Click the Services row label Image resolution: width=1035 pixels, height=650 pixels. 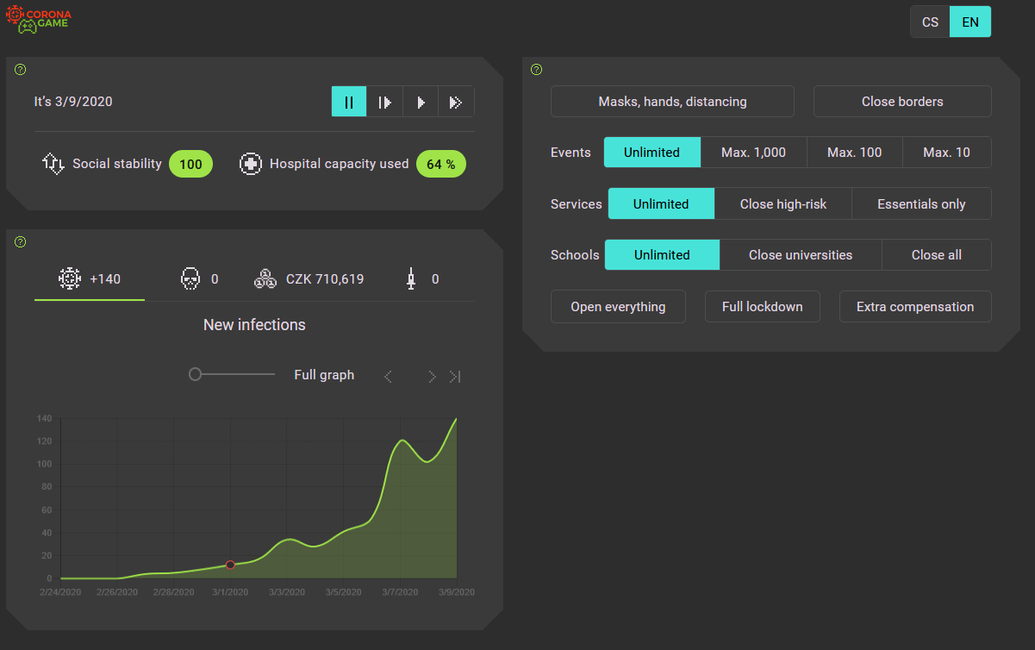[x=576, y=204]
